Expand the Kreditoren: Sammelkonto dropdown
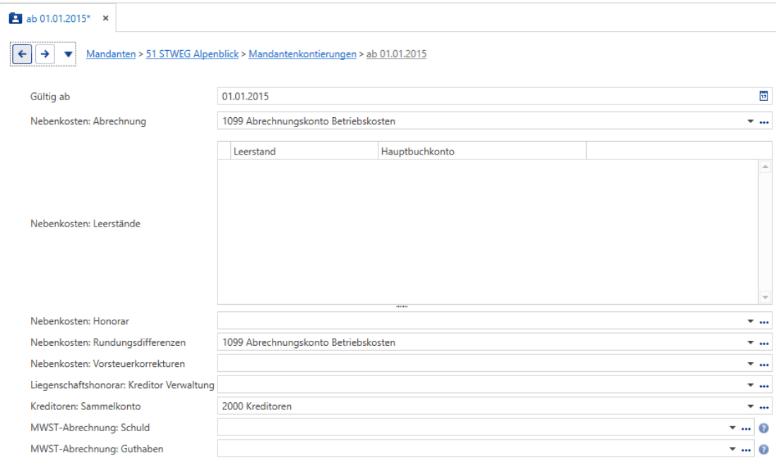The width and height of the screenshot is (776, 458). point(751,406)
